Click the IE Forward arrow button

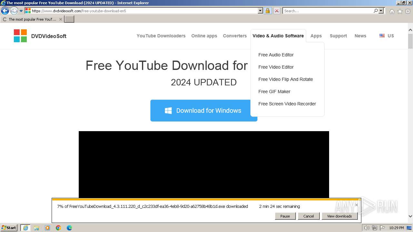[x=14, y=11]
